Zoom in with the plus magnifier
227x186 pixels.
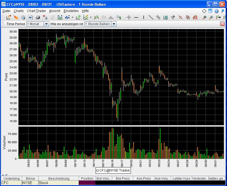(204, 17)
